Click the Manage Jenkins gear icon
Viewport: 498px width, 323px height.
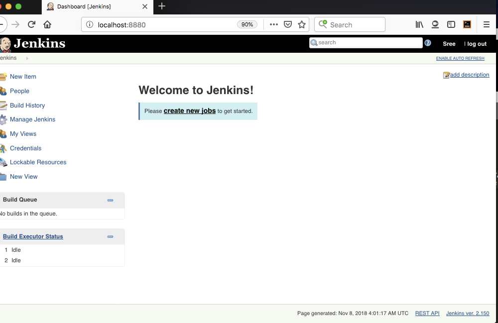3,119
